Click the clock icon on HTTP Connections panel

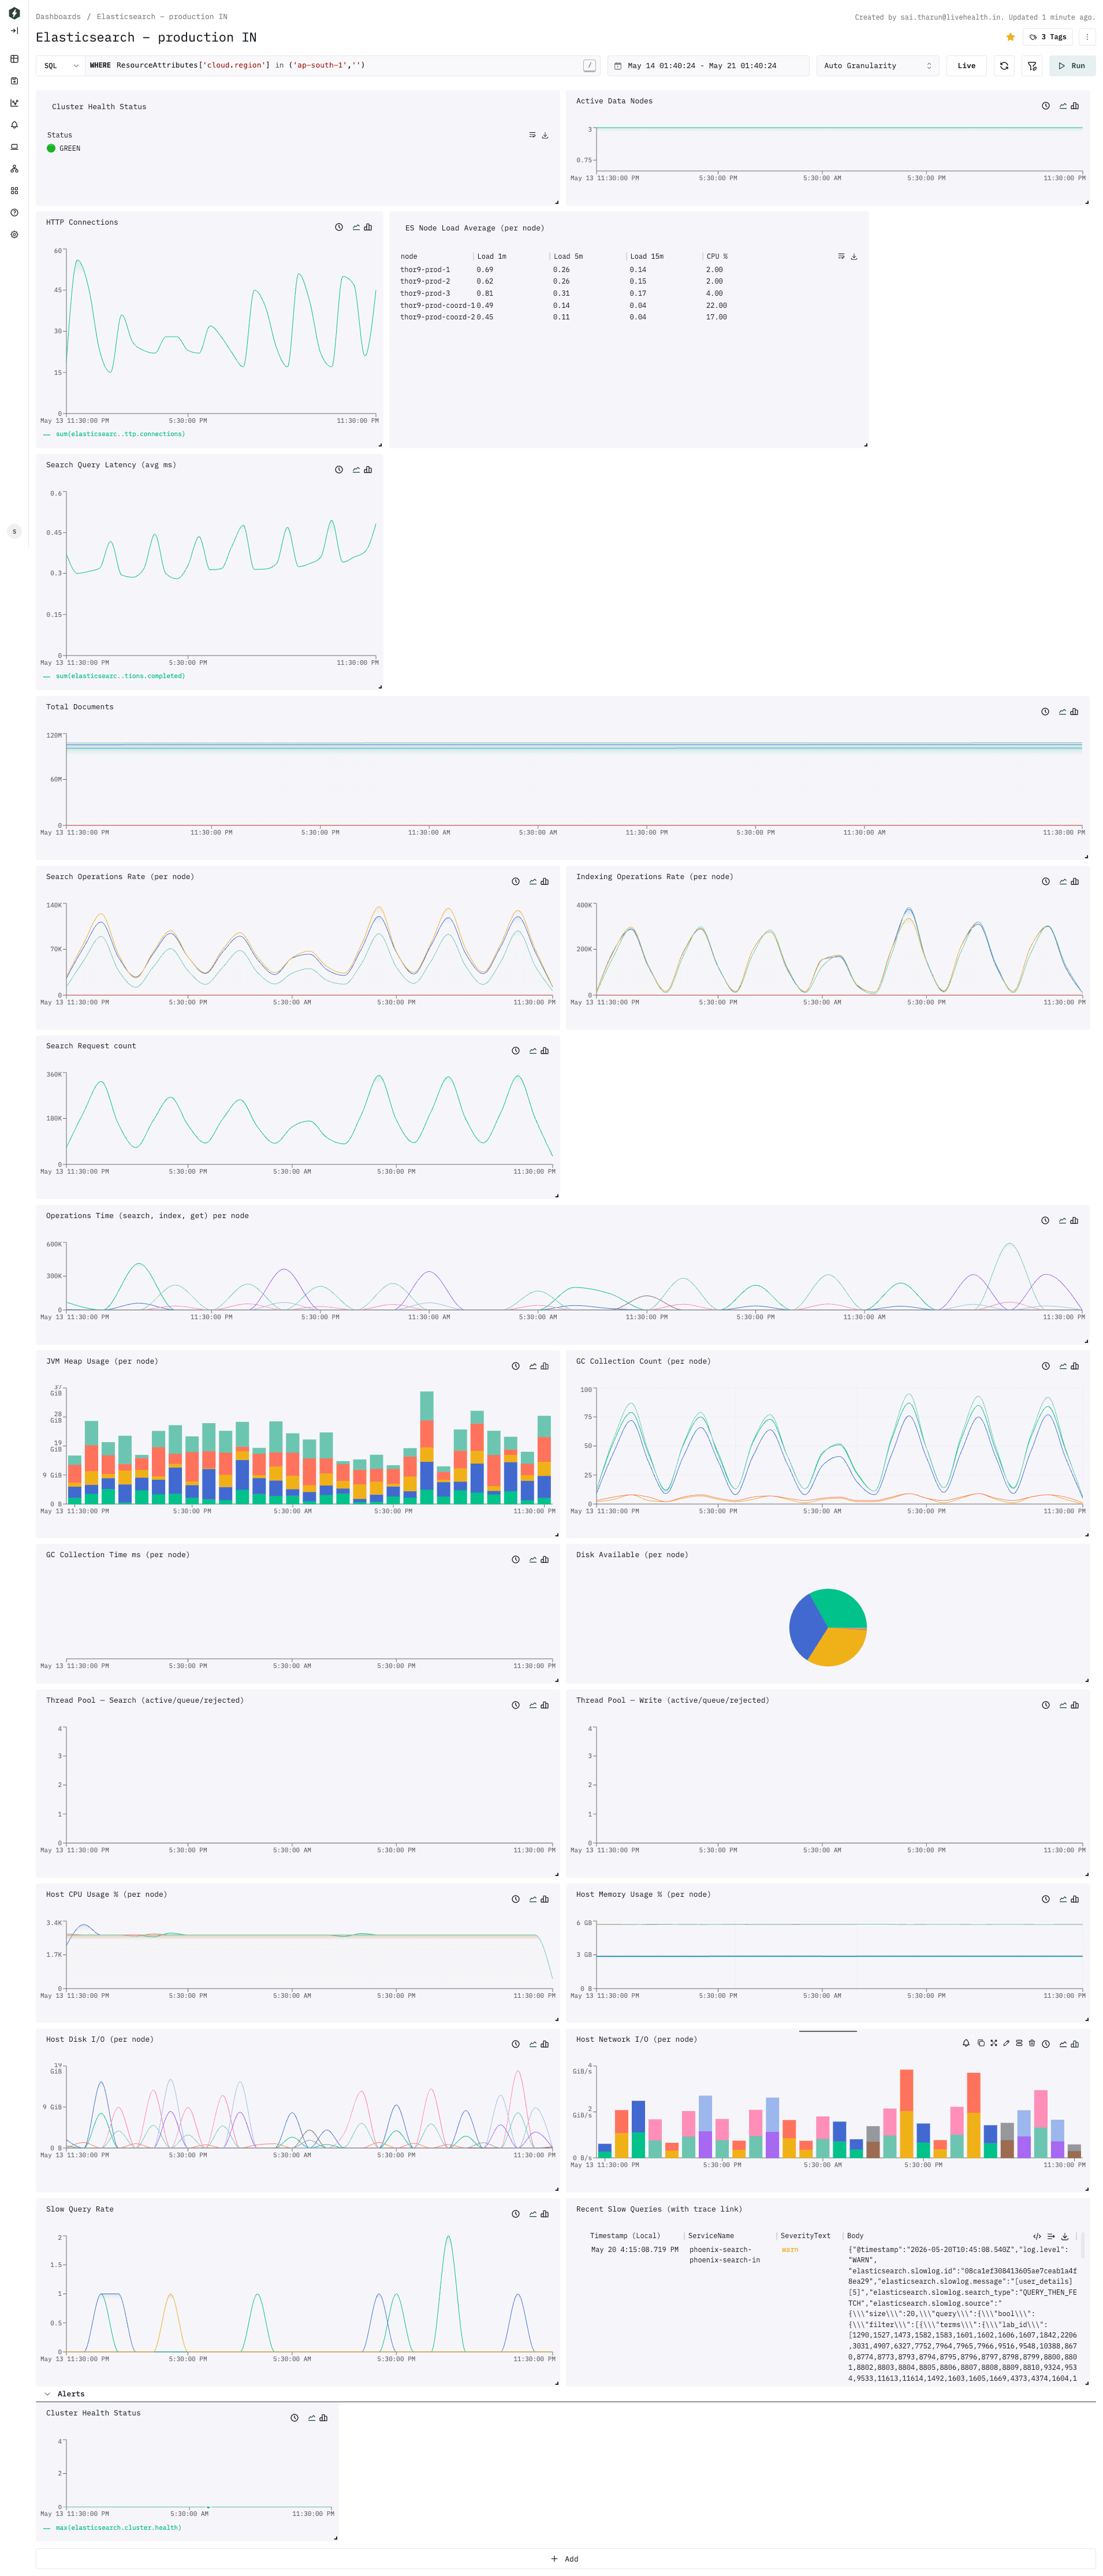(338, 227)
